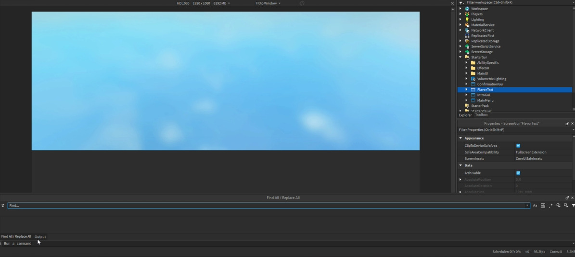Viewport: 575px width, 257px height.
Task: Toggle Match Whole Word in Find All
Action: tap(543, 205)
